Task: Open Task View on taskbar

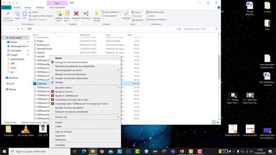Action: tap(75, 151)
